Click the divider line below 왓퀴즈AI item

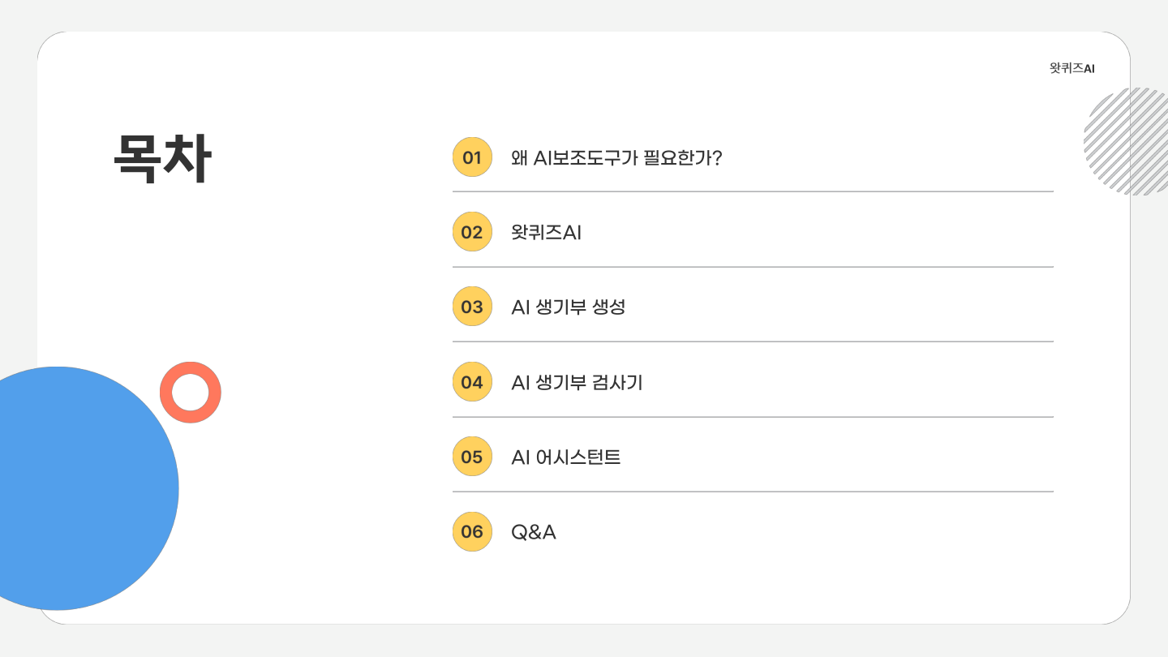point(753,267)
